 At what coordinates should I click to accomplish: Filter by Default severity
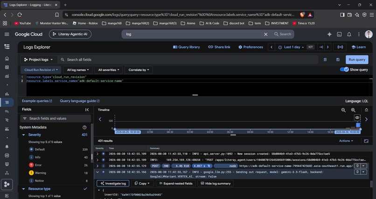click(x=40, y=150)
